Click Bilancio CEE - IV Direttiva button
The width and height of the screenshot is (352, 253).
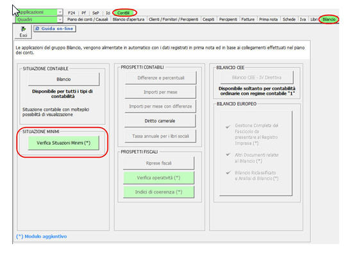[257, 78]
